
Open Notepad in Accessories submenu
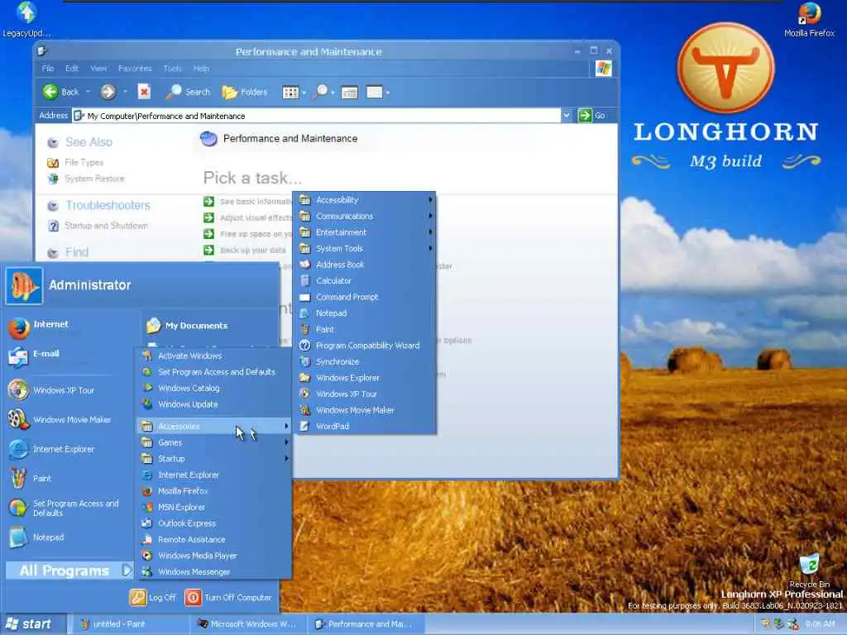point(365,313)
